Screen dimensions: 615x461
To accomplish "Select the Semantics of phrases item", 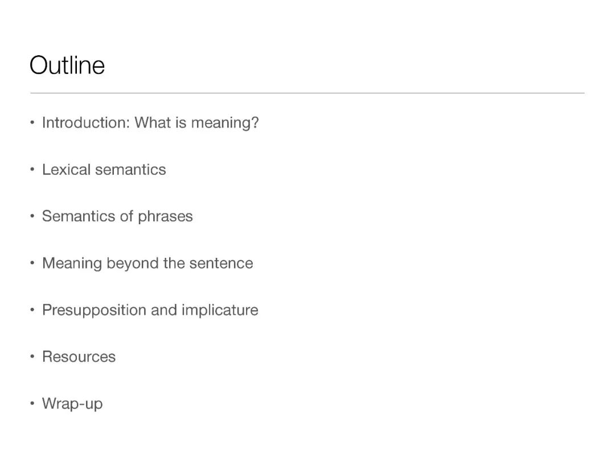I will coord(117,217).
